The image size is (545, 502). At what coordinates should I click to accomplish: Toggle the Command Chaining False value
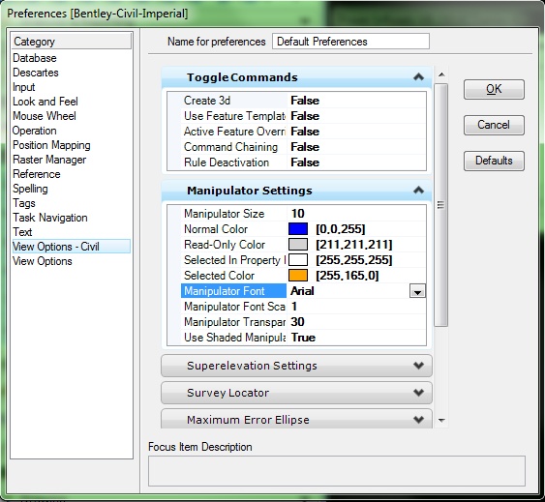pos(305,147)
